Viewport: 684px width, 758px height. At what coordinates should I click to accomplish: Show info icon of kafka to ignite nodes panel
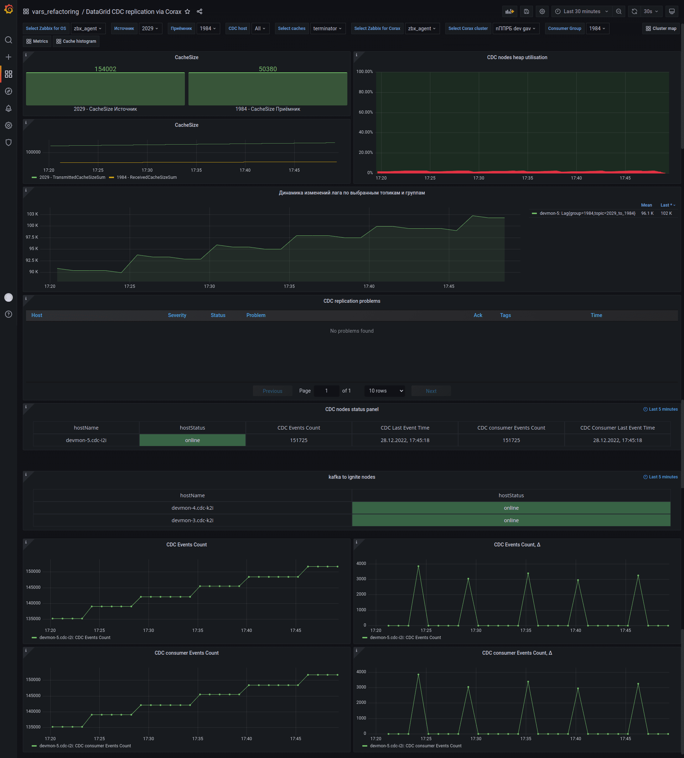pos(26,474)
